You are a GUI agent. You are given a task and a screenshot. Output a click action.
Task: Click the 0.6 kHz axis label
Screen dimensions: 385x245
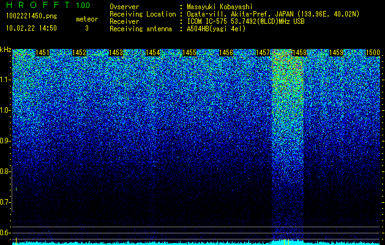pyautogui.click(x=5, y=233)
